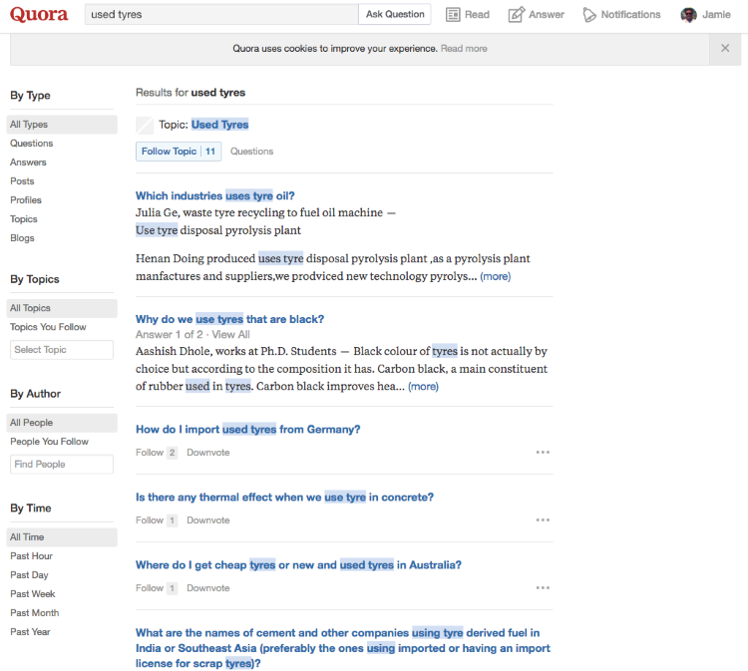Open the topic's Questions link
Viewport: 748px width, 671px height.
(x=252, y=152)
